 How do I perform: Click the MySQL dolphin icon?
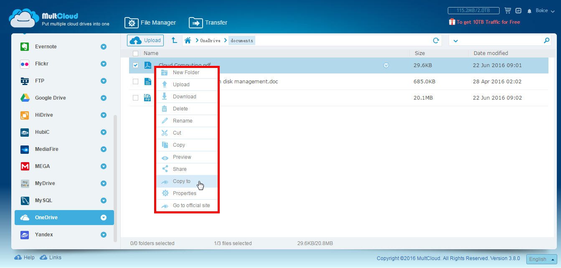[25, 200]
